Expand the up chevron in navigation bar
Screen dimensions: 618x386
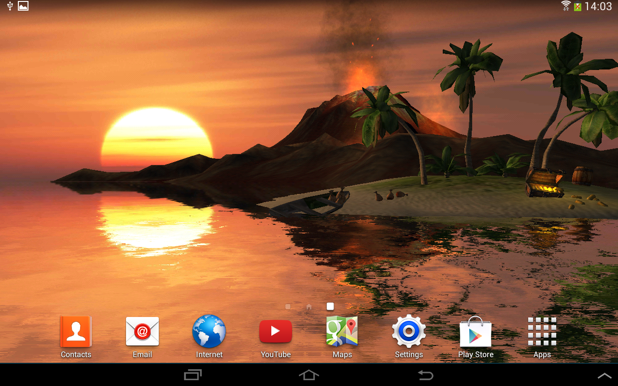point(604,376)
